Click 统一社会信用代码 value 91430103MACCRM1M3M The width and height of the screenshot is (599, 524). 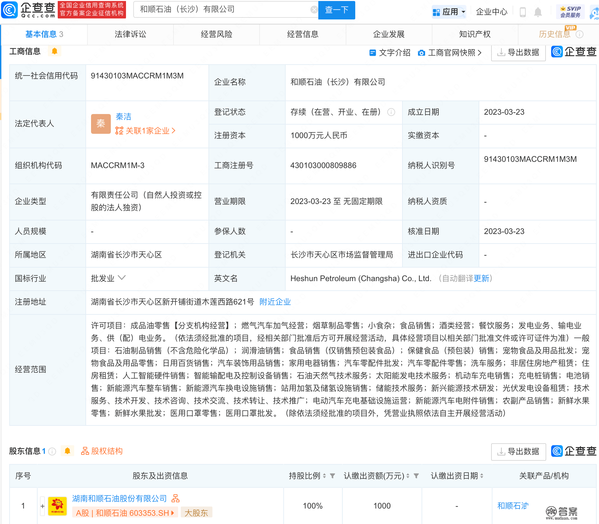[137, 76]
